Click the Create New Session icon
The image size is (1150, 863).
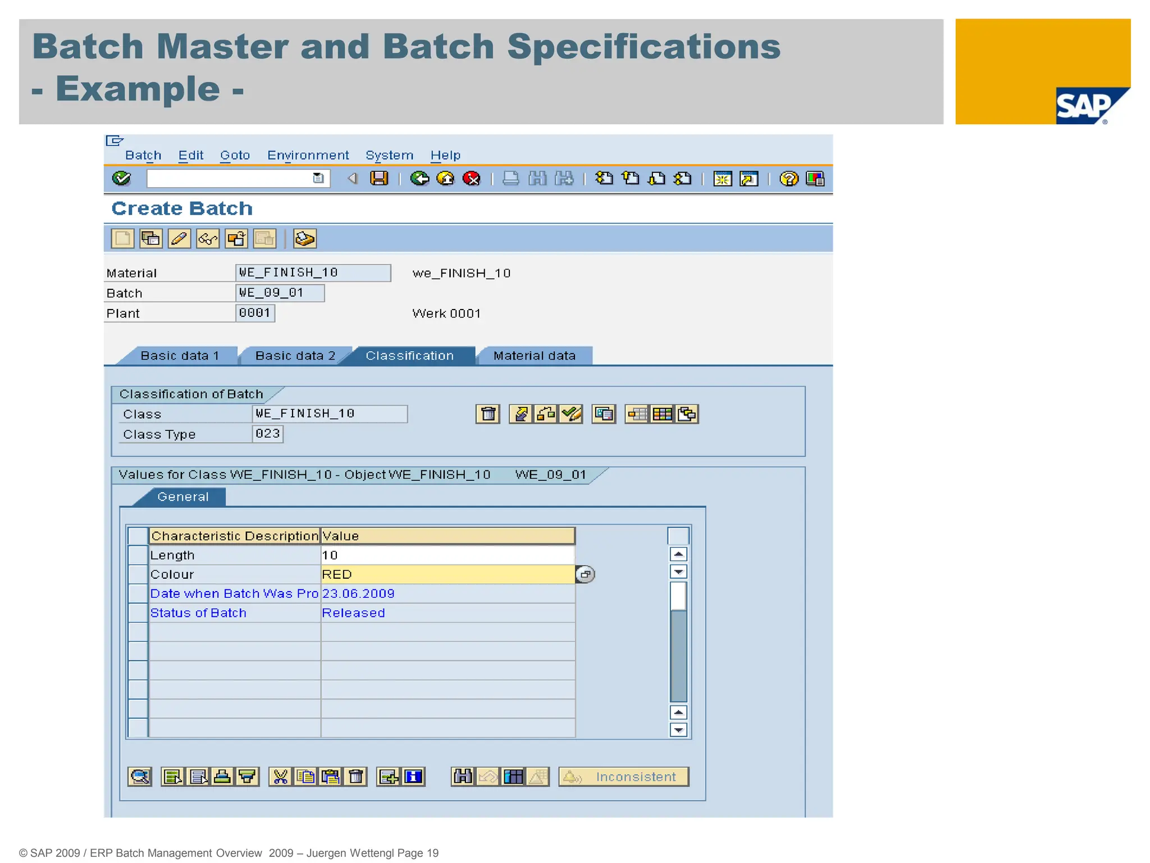pyautogui.click(x=723, y=179)
